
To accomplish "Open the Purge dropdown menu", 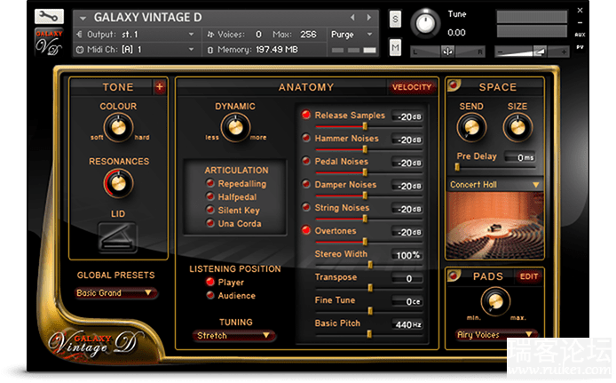I will (351, 35).
